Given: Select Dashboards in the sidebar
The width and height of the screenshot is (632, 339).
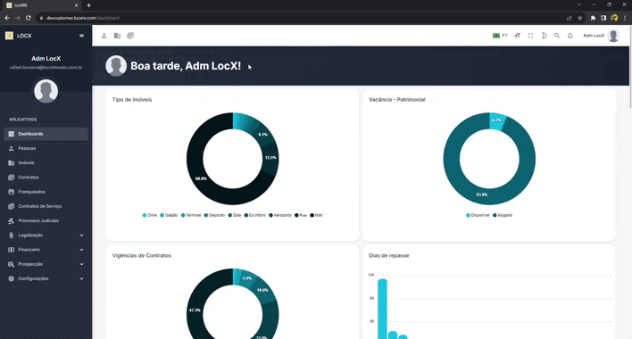Looking at the screenshot, I should [x=46, y=134].
